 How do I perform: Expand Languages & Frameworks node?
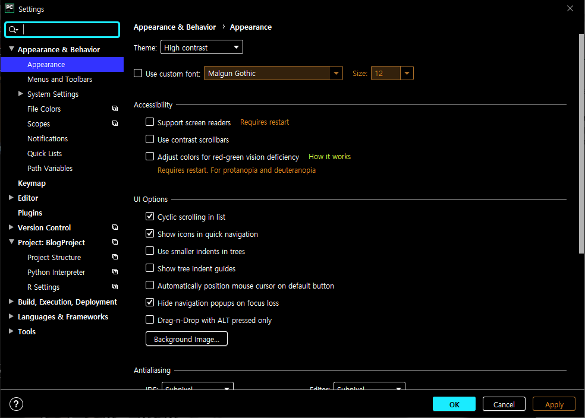[x=11, y=316]
